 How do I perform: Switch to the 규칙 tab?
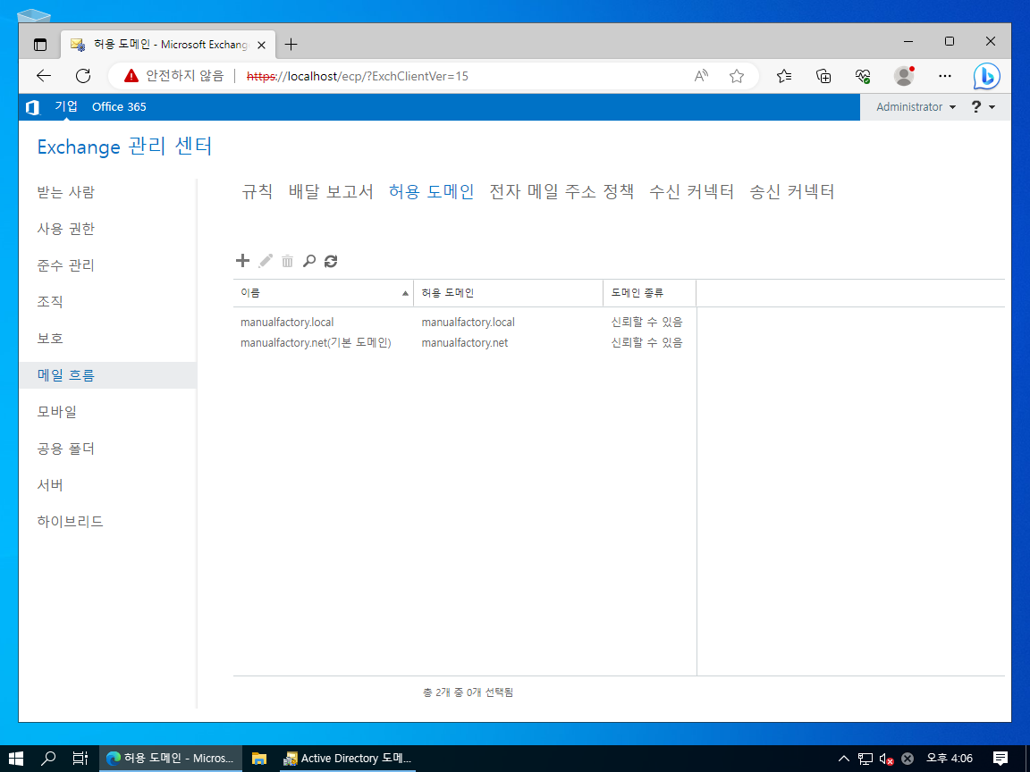tap(257, 192)
